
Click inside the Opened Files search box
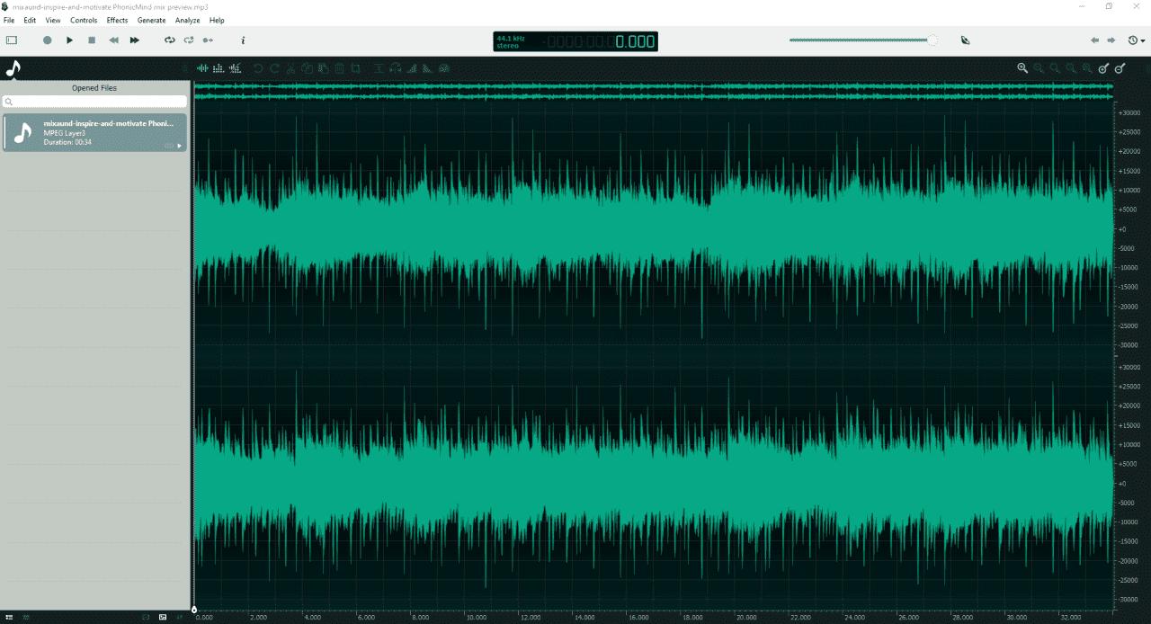pyautogui.click(x=94, y=101)
